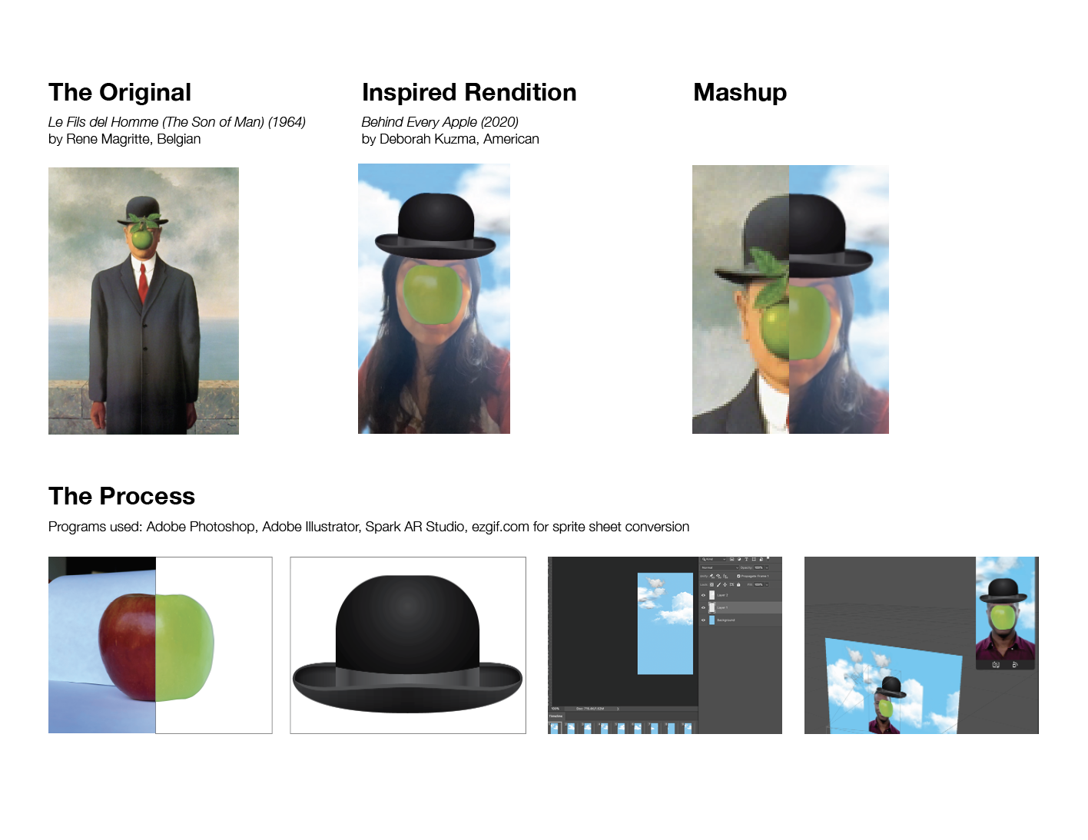Viewport: 1088px width, 840px height.
Task: Click the red and green apple image
Action: click(x=160, y=645)
